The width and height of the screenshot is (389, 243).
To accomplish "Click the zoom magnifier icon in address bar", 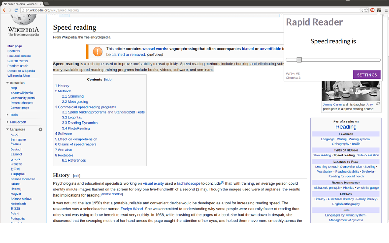I will 361,10.
